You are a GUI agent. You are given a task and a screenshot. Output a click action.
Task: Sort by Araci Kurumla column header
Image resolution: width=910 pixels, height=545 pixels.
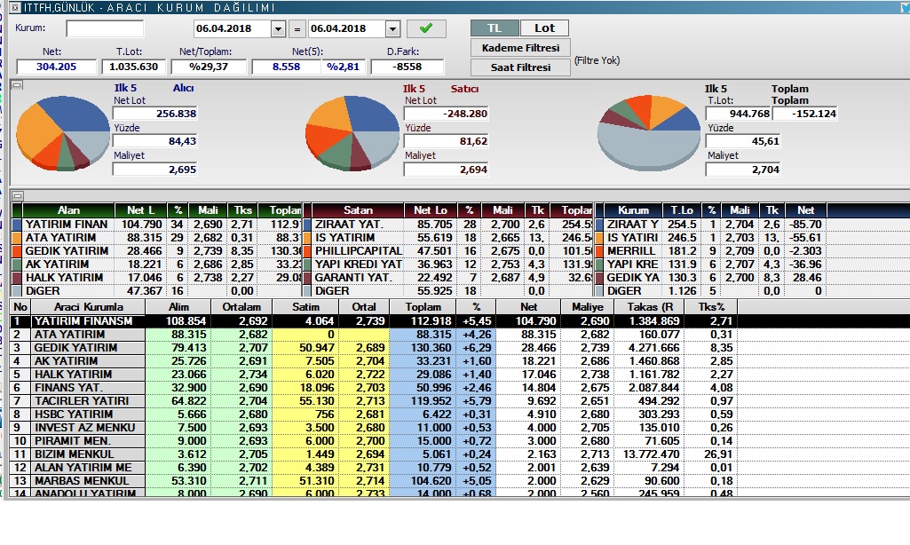coord(88,307)
